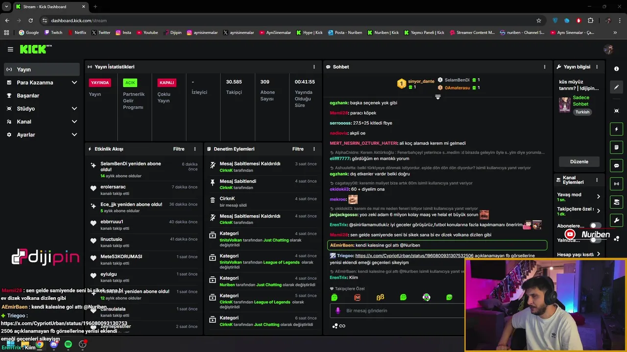Click the user avatar at top right
Screen dimensions: 627x352
pyautogui.click(x=608, y=49)
